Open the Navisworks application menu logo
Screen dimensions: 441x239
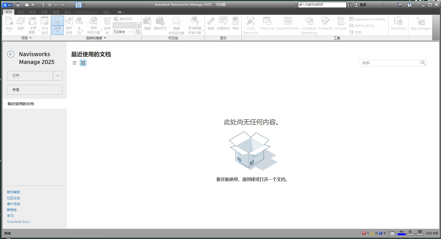8,5
